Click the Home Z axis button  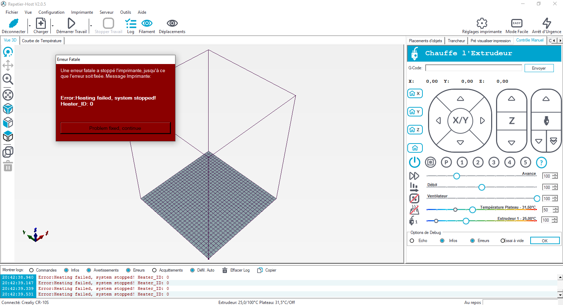(415, 130)
